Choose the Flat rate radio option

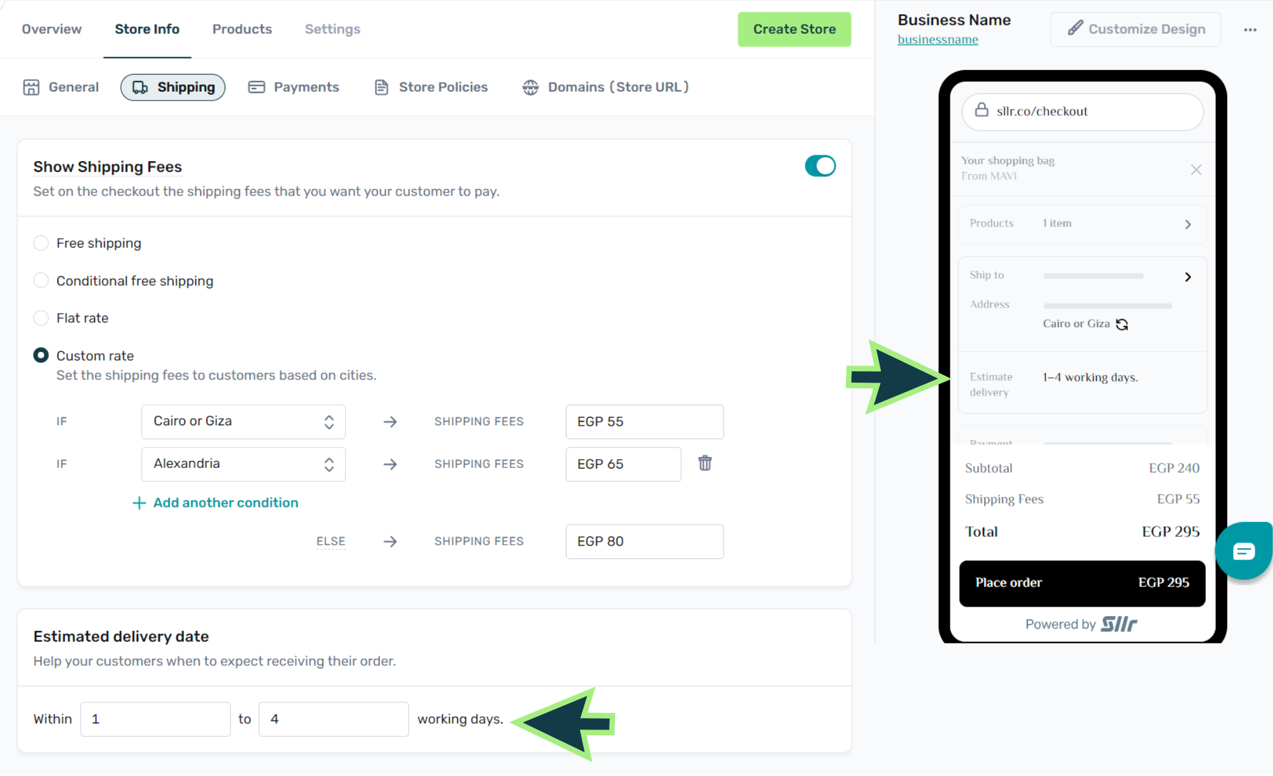tap(41, 318)
